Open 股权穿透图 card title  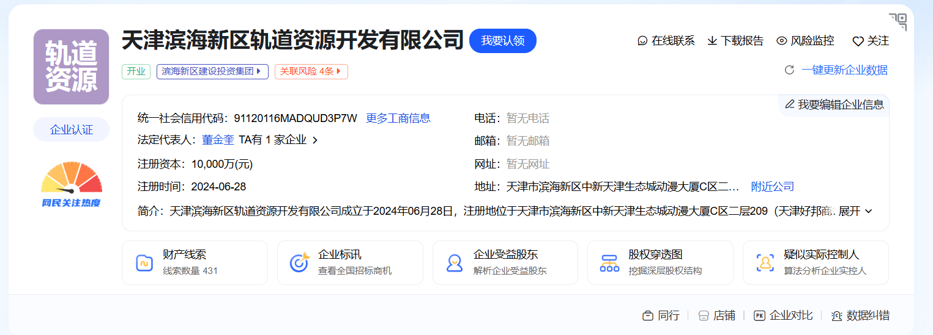[x=655, y=255]
